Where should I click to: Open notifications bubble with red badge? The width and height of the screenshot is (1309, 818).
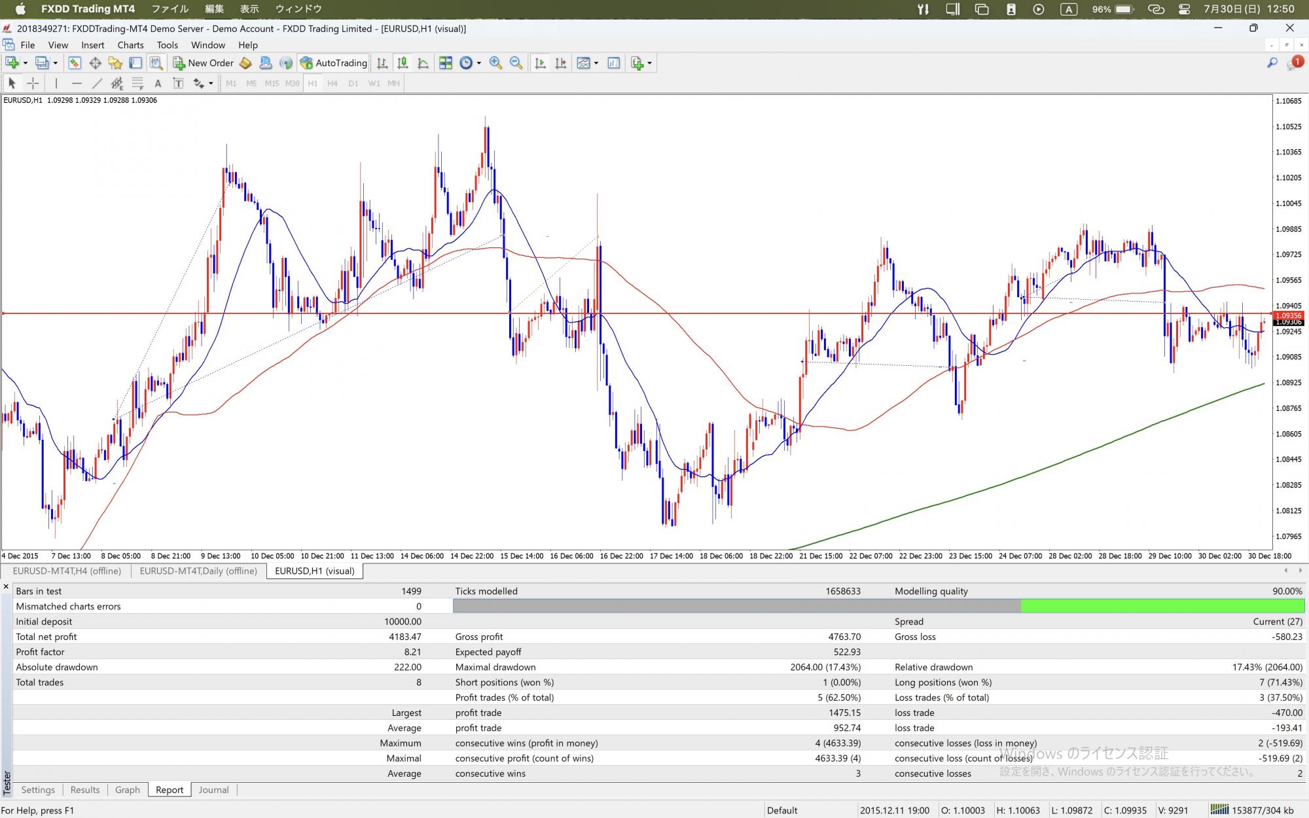[1296, 63]
